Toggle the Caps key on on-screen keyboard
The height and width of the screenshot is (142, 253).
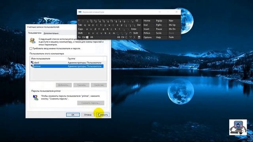tap(80, 29)
